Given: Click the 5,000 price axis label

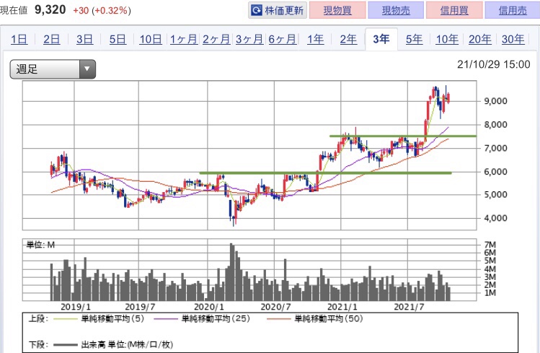Looking at the screenshot, I should click(495, 195).
